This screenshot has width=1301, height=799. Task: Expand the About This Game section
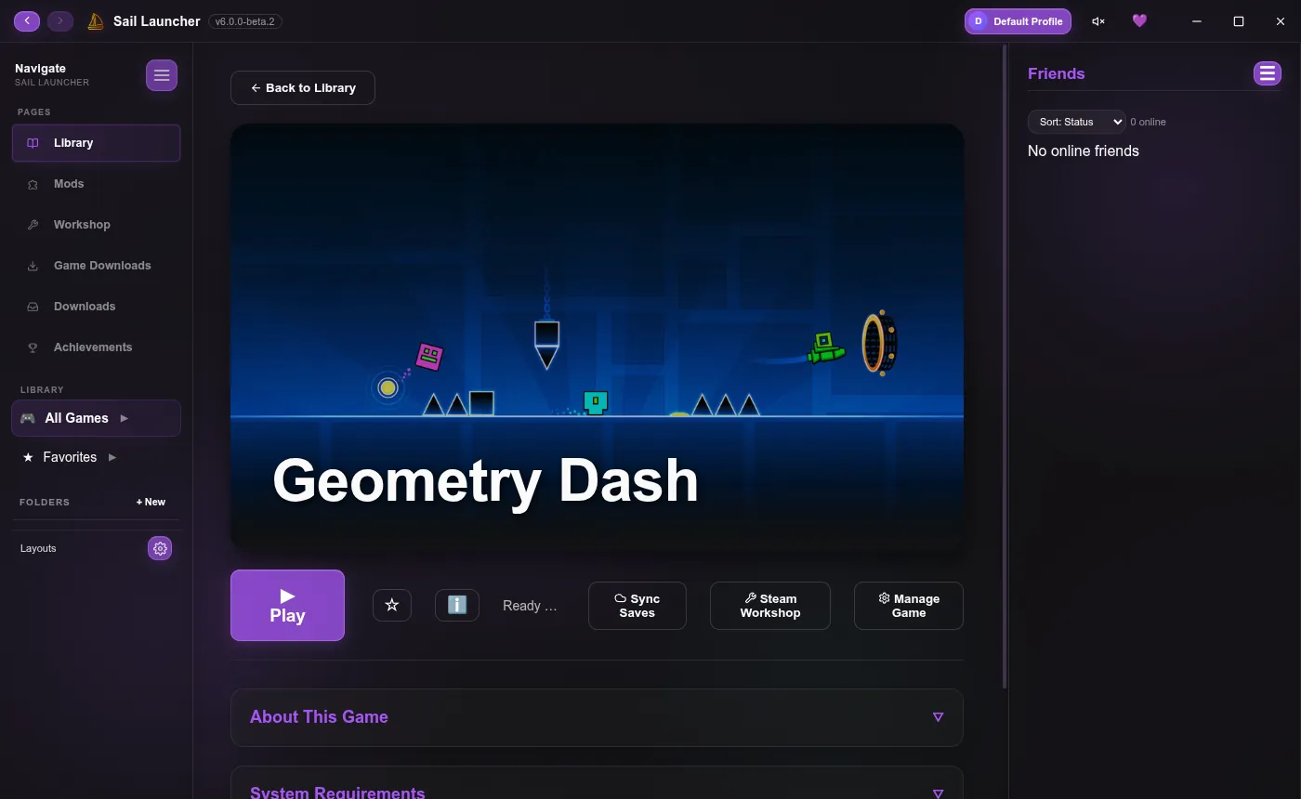pos(597,717)
